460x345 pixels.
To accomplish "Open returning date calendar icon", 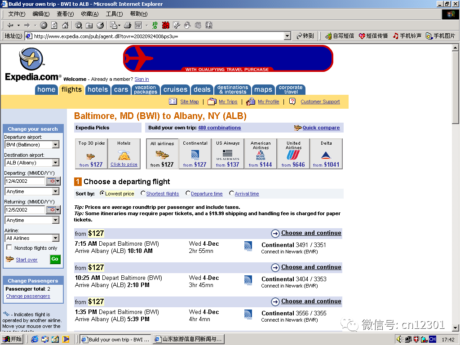I will [51, 210].
